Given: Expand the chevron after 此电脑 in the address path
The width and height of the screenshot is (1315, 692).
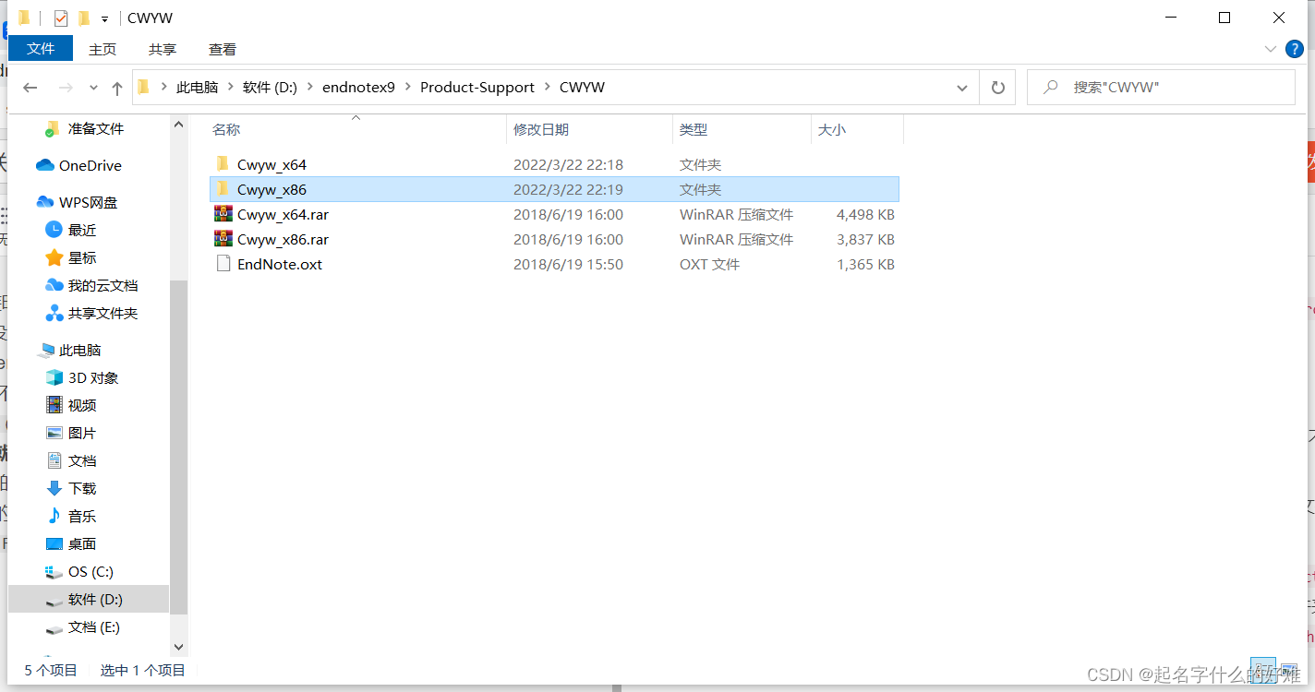Looking at the screenshot, I should coord(230,88).
